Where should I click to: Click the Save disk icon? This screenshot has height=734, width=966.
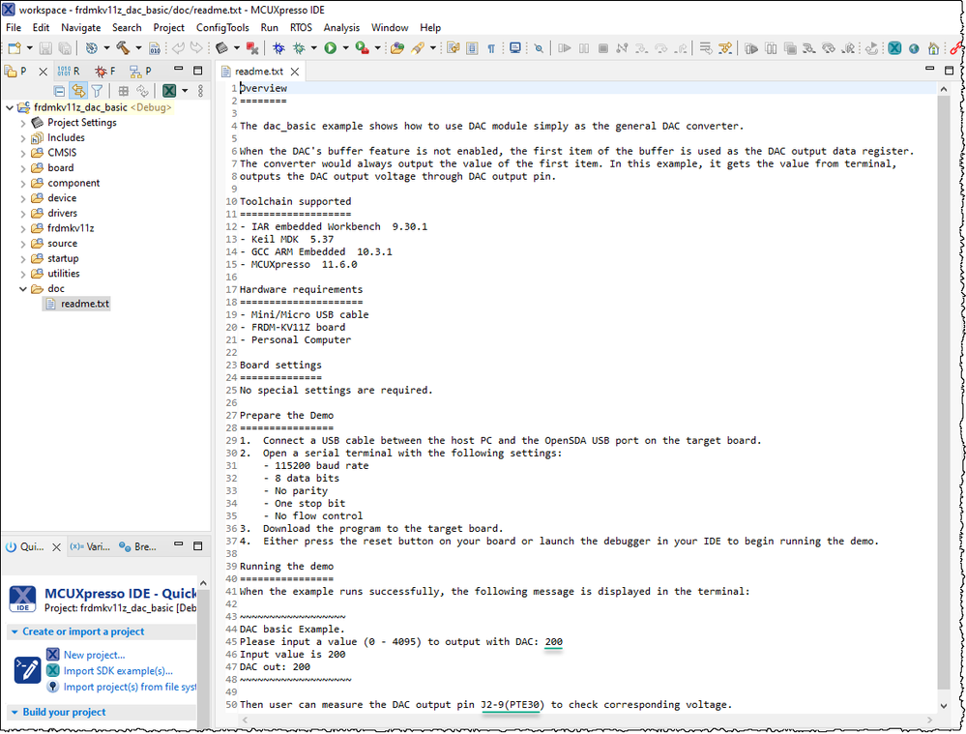coord(45,48)
